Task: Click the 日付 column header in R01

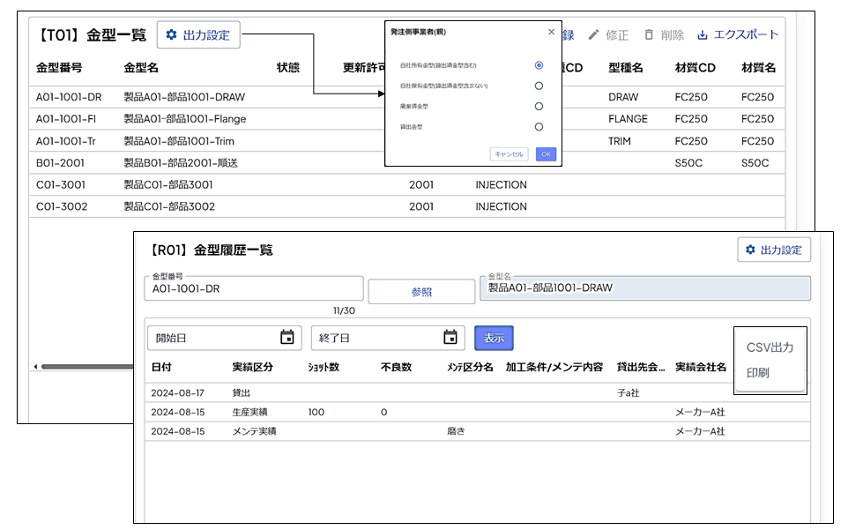Action: 161,367
